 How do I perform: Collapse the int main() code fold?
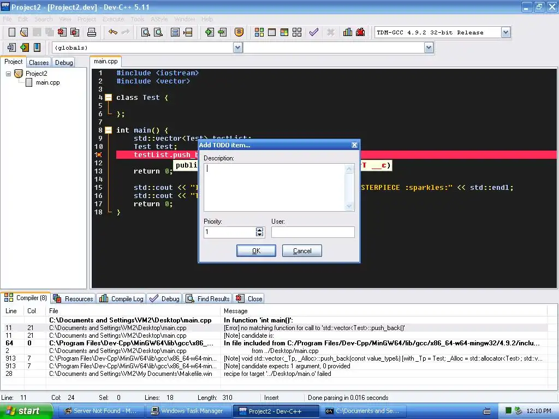tap(109, 130)
